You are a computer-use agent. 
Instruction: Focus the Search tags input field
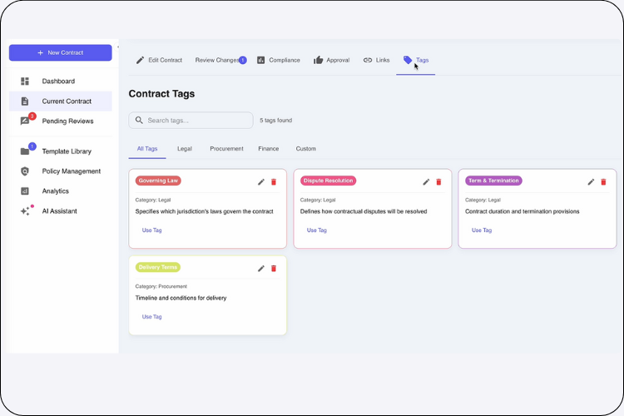coord(196,121)
